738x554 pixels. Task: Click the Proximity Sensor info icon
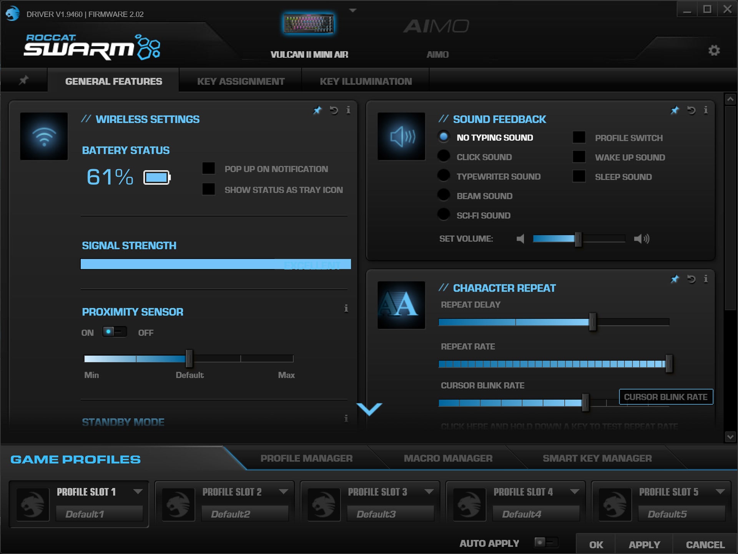[x=346, y=309]
